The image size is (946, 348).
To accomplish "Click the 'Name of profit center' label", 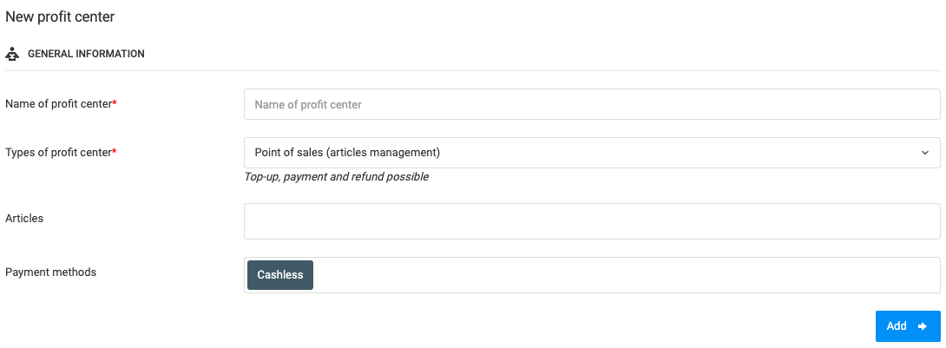I will click(58, 104).
